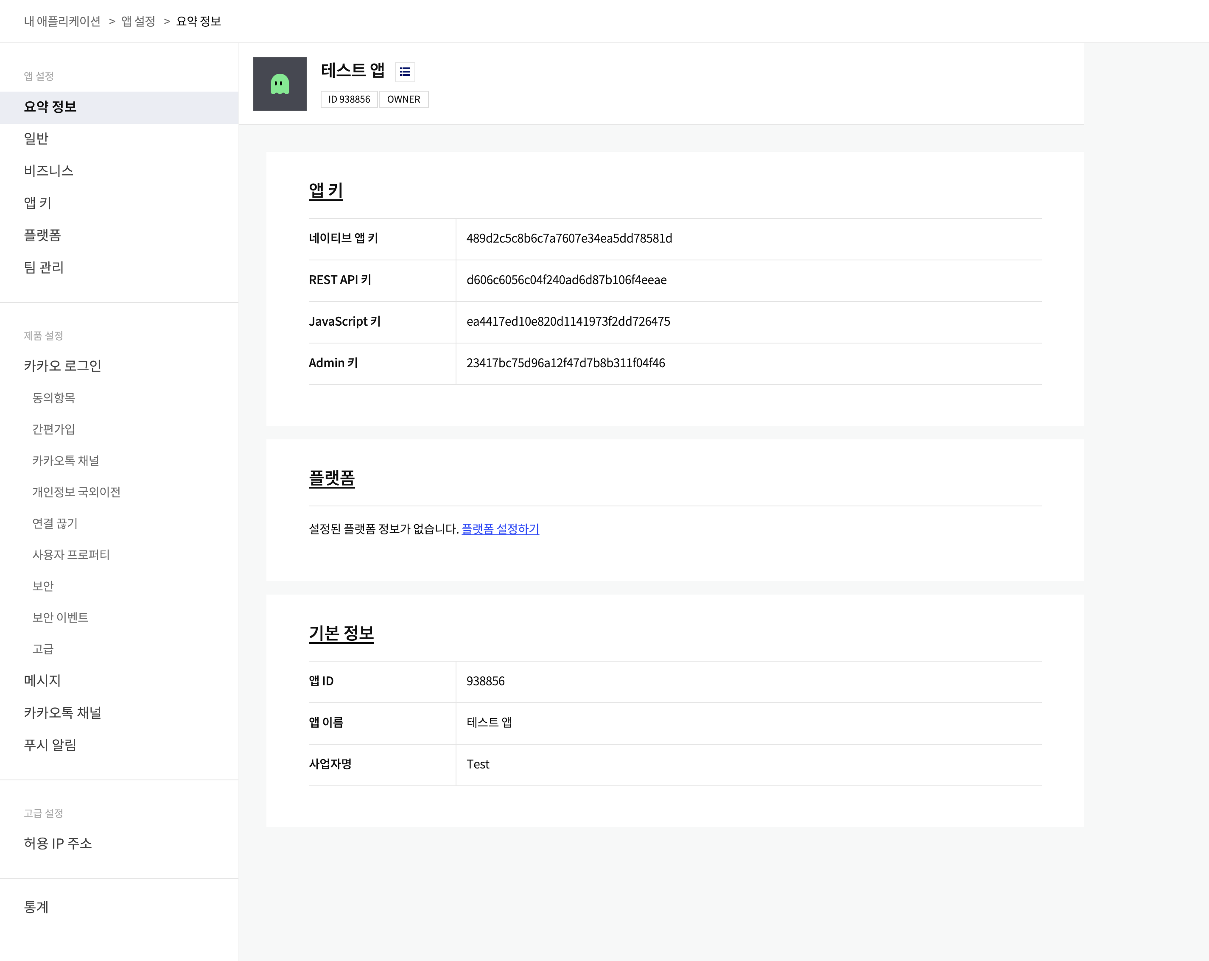Click the app list icon beside 테스트 앱
The height and width of the screenshot is (961, 1209).
pos(405,72)
